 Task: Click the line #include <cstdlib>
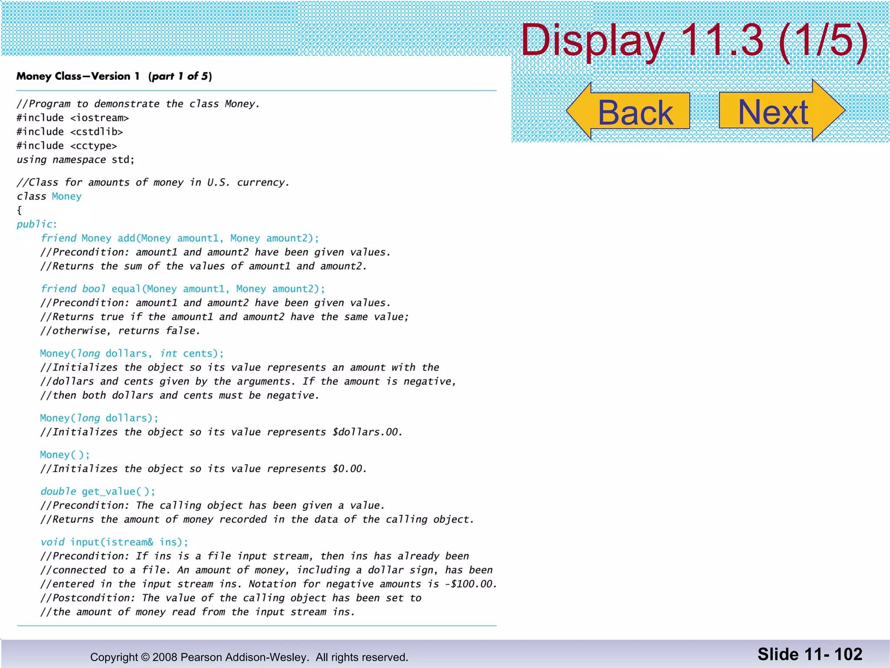[x=70, y=132]
